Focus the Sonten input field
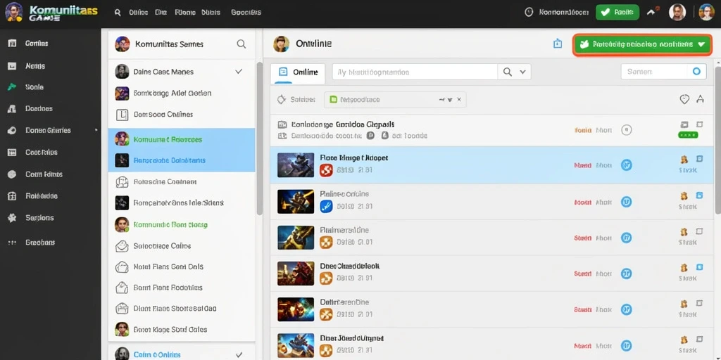The width and height of the screenshot is (721, 360). 663,72
